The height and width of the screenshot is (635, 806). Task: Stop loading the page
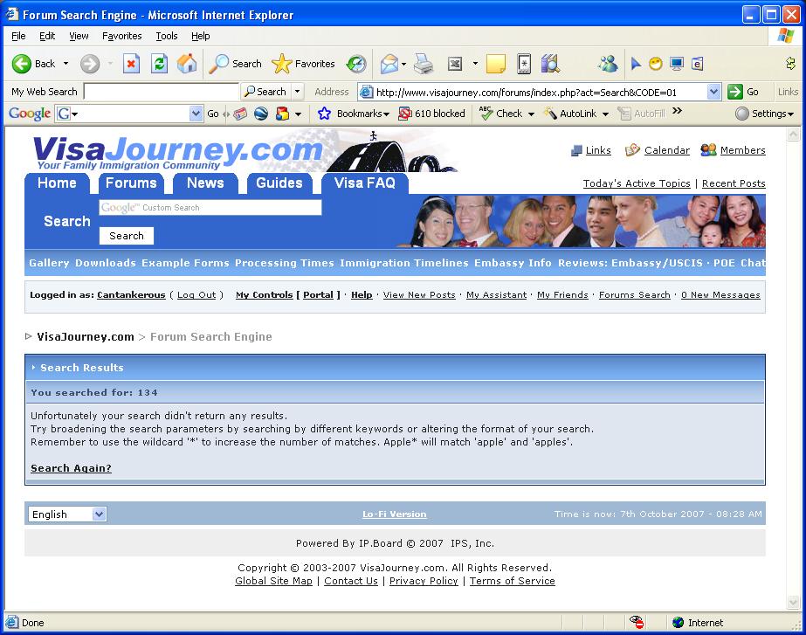[x=131, y=64]
